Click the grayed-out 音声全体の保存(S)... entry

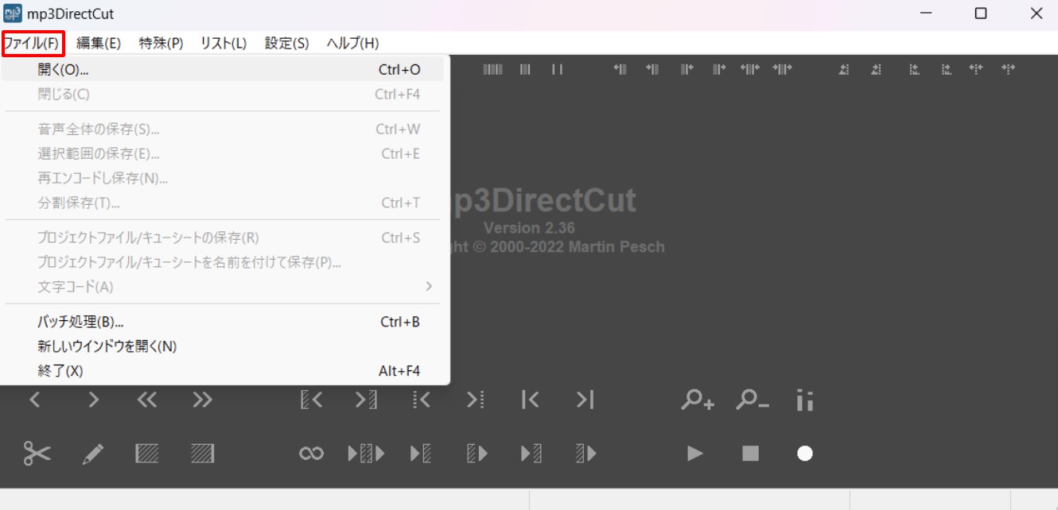tap(224, 129)
